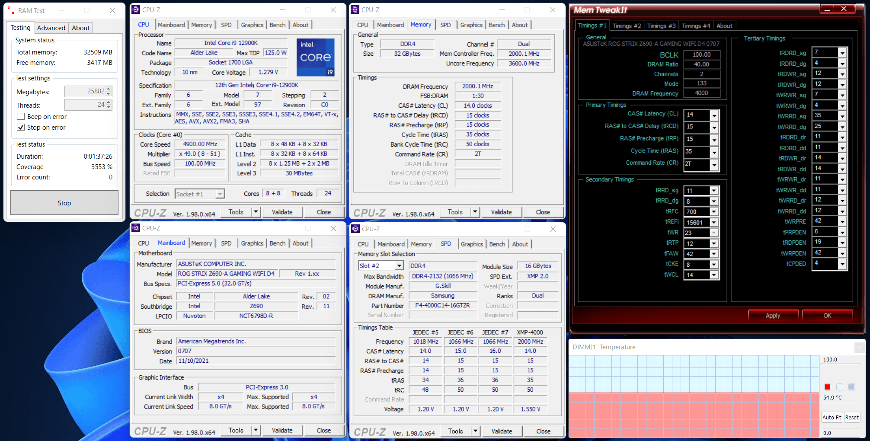Open the Socket #1 selection dropdown

220,194
